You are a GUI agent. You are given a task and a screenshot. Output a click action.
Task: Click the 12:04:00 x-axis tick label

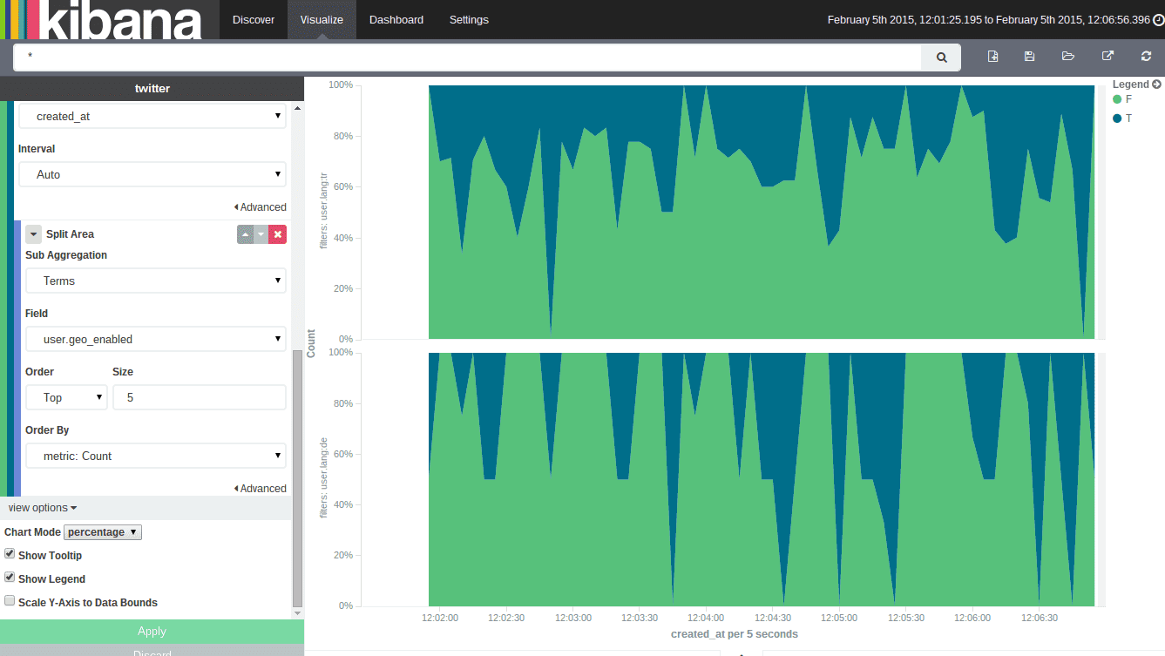point(706,618)
